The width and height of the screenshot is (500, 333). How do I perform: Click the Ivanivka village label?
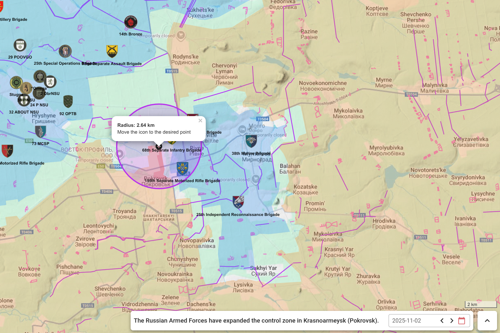465,221
